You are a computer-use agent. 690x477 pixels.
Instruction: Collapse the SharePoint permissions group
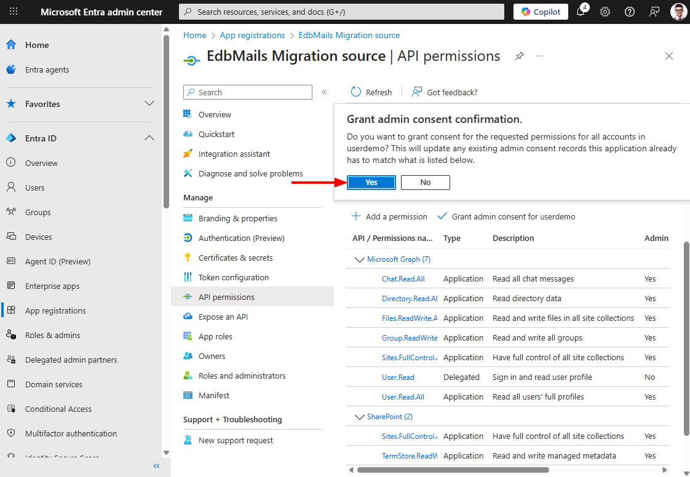[x=360, y=417]
